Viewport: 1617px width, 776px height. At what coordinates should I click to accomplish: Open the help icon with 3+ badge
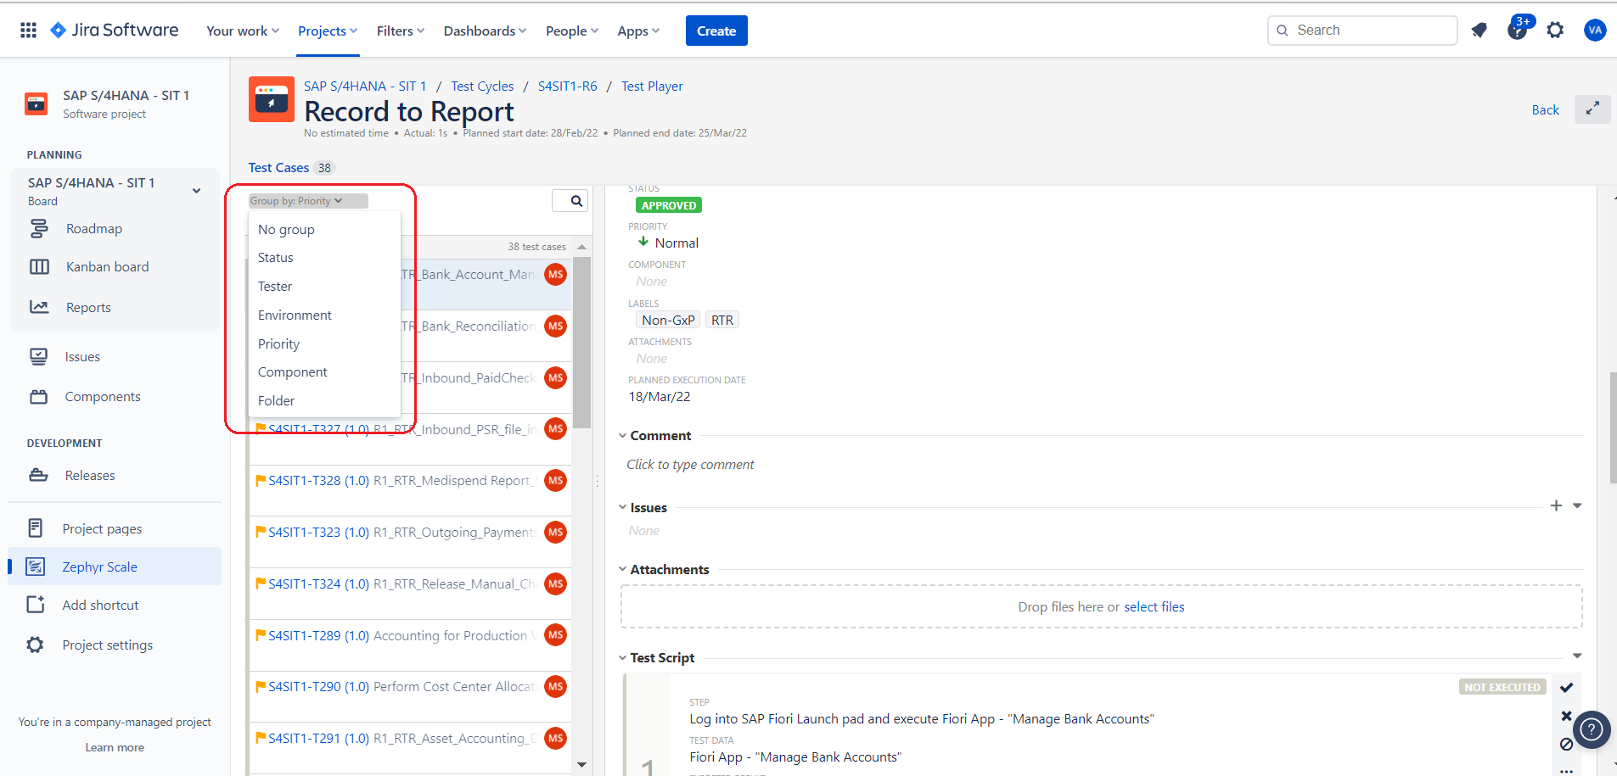coord(1518,30)
